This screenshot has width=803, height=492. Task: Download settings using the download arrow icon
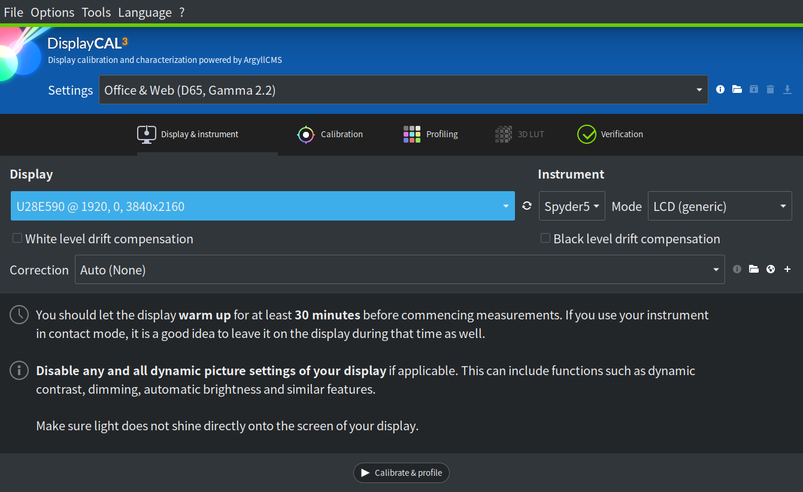pos(787,89)
